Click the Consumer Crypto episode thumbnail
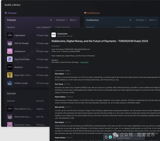Viewport: 160px width, 141px height. 10,124
